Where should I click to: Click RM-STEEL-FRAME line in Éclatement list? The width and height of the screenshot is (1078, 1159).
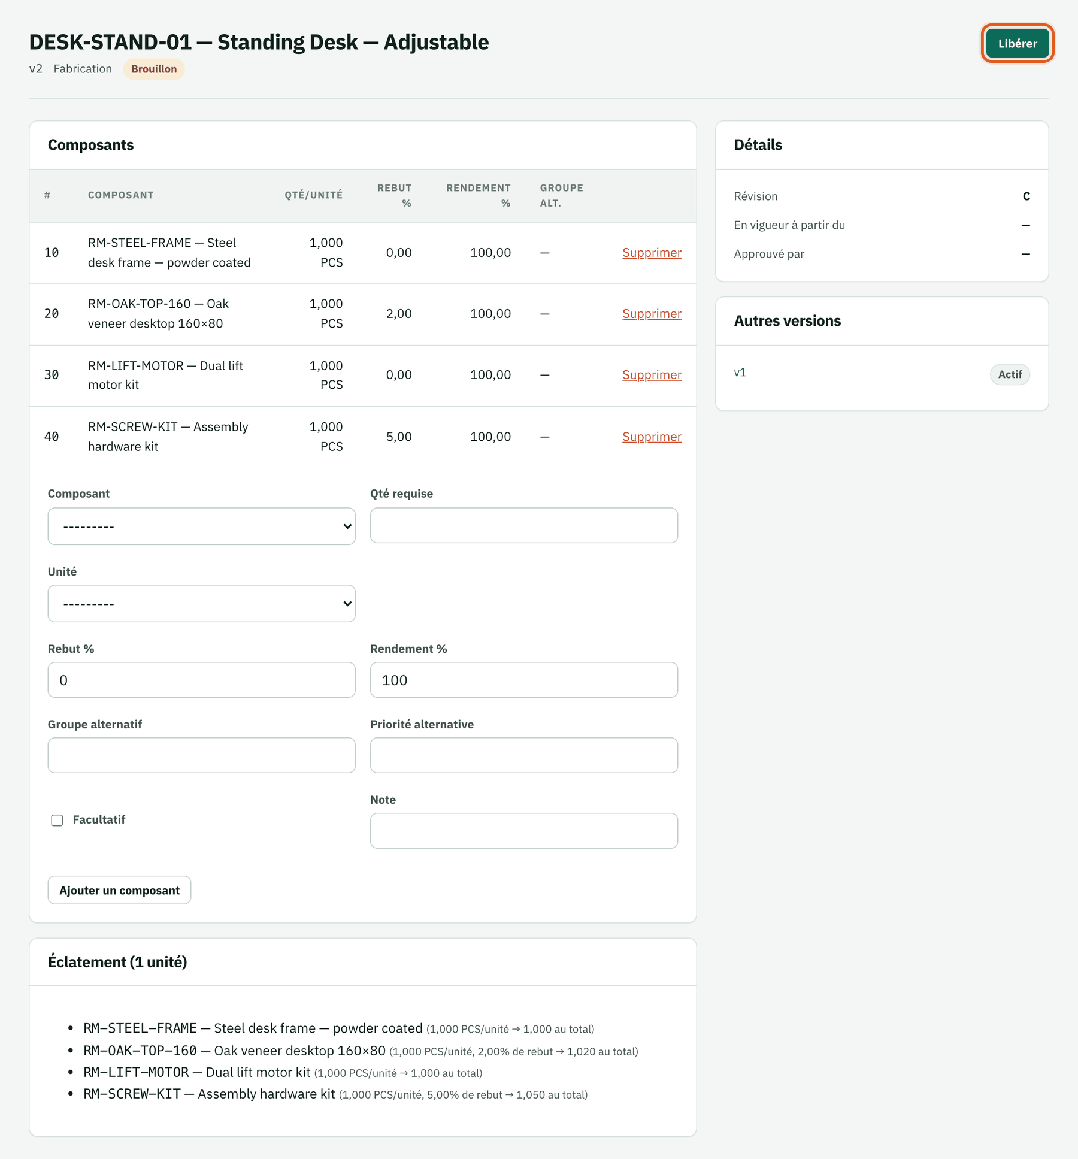pos(339,1028)
